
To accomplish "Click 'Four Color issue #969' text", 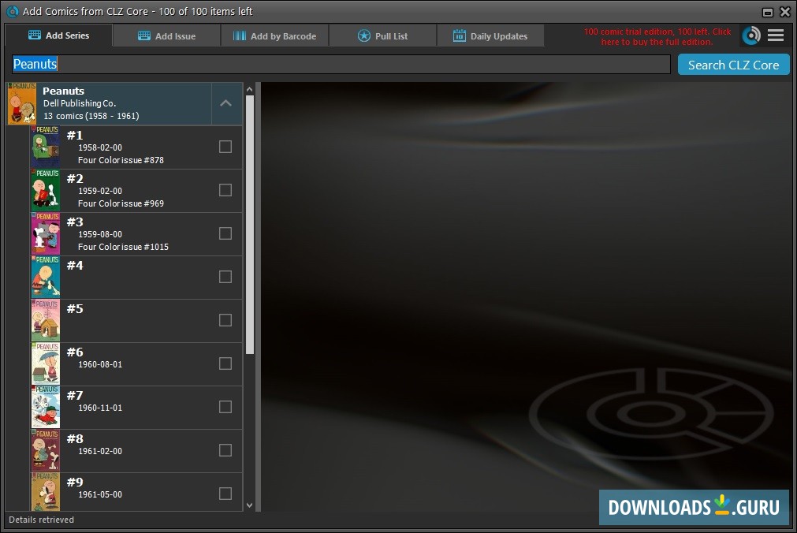I will point(121,203).
